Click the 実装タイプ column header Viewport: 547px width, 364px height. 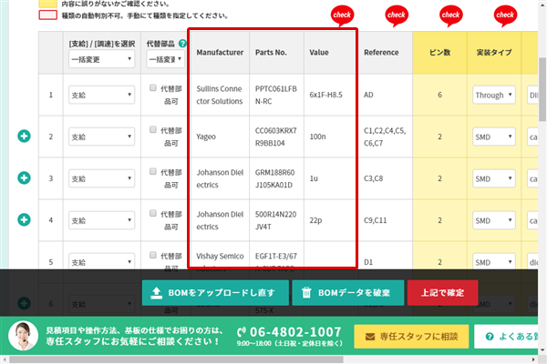pyautogui.click(x=494, y=52)
